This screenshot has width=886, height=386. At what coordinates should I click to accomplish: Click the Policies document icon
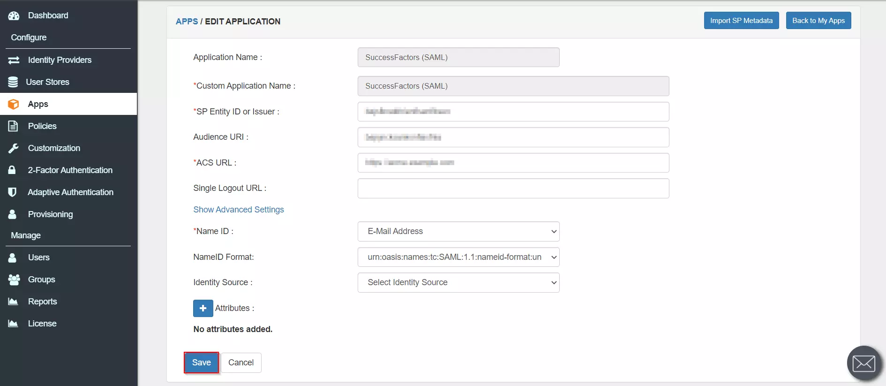click(13, 126)
